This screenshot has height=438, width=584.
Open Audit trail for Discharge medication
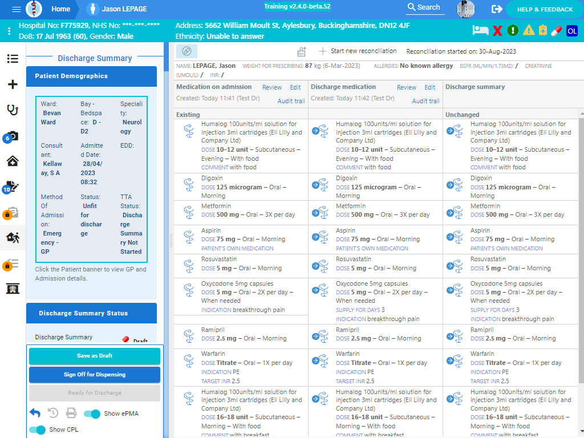click(425, 101)
